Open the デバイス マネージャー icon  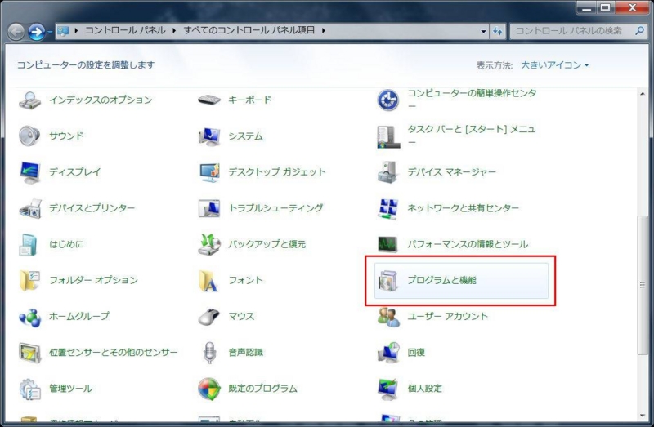(387, 172)
